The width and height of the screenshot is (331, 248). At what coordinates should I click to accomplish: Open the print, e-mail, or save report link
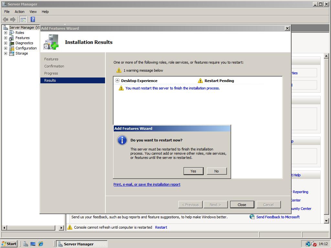tap(147, 184)
